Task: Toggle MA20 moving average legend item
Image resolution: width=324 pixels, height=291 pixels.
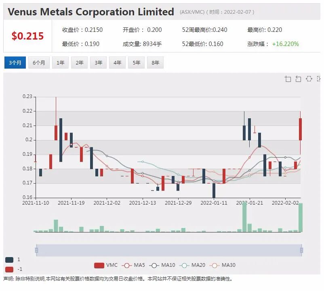Action: (192, 265)
